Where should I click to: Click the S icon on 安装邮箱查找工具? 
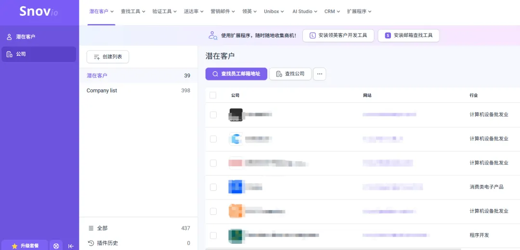click(388, 36)
